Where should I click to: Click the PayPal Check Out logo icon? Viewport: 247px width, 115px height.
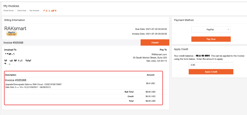[x=11, y=34]
